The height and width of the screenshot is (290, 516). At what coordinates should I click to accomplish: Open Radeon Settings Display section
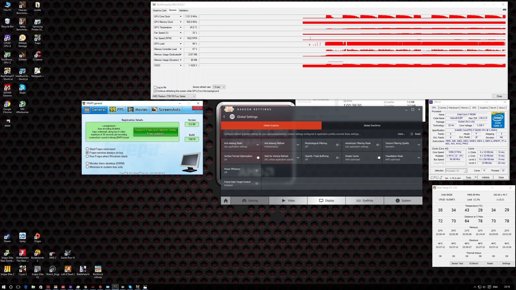[x=326, y=201]
